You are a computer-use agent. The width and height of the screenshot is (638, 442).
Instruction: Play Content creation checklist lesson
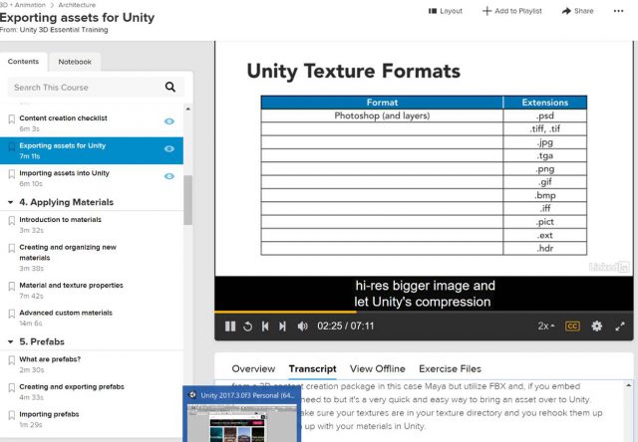(63, 118)
